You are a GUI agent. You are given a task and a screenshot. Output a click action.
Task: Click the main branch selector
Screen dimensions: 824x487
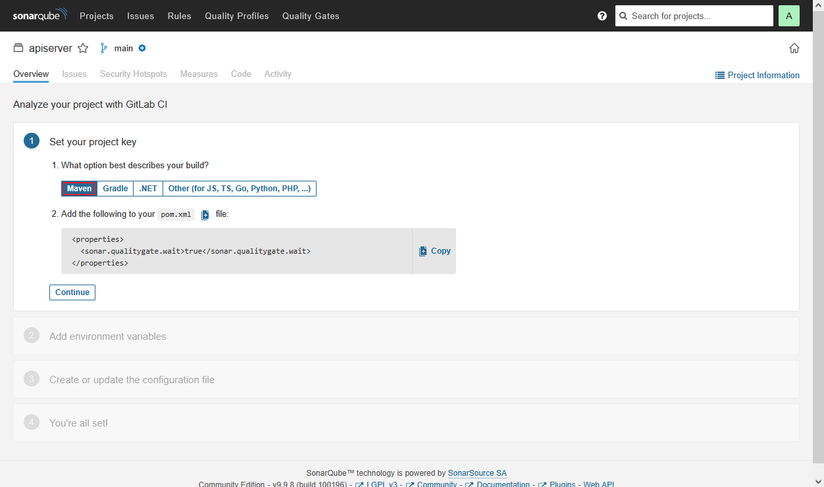pyautogui.click(x=123, y=48)
